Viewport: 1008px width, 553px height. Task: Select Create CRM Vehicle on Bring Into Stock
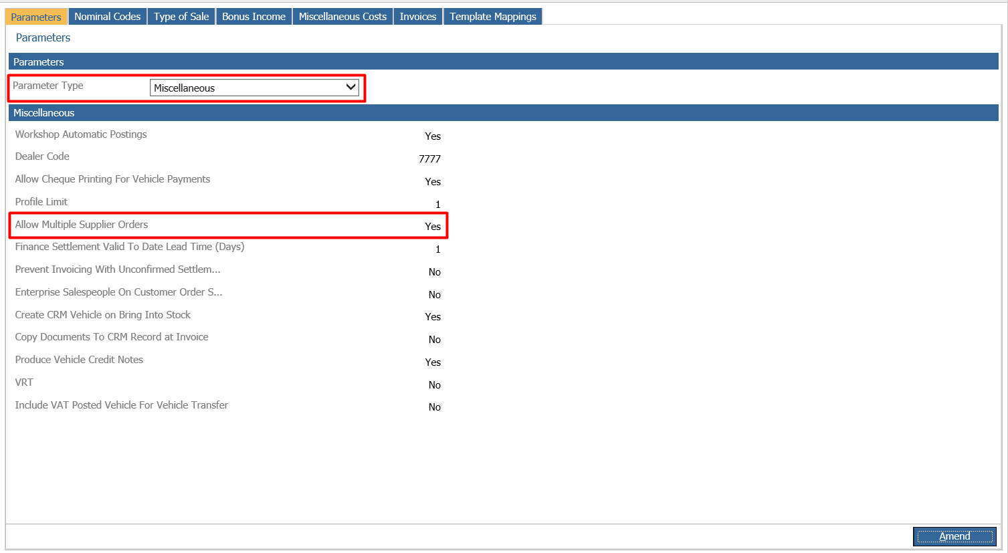[x=103, y=315]
